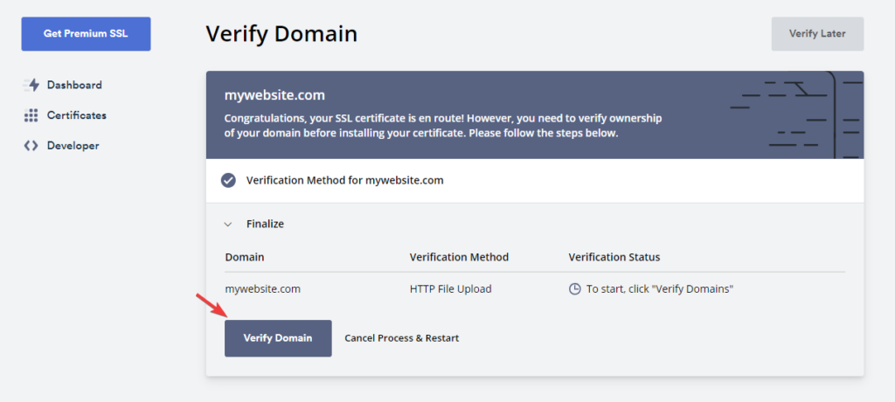Click the mywebsite.com banner title

(x=274, y=94)
